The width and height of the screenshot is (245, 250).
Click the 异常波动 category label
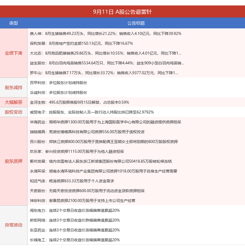(x=14, y=225)
